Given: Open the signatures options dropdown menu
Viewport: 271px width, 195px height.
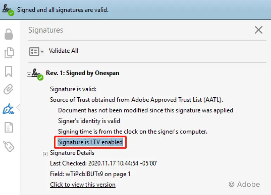Looking at the screenshot, I should [x=37, y=51].
